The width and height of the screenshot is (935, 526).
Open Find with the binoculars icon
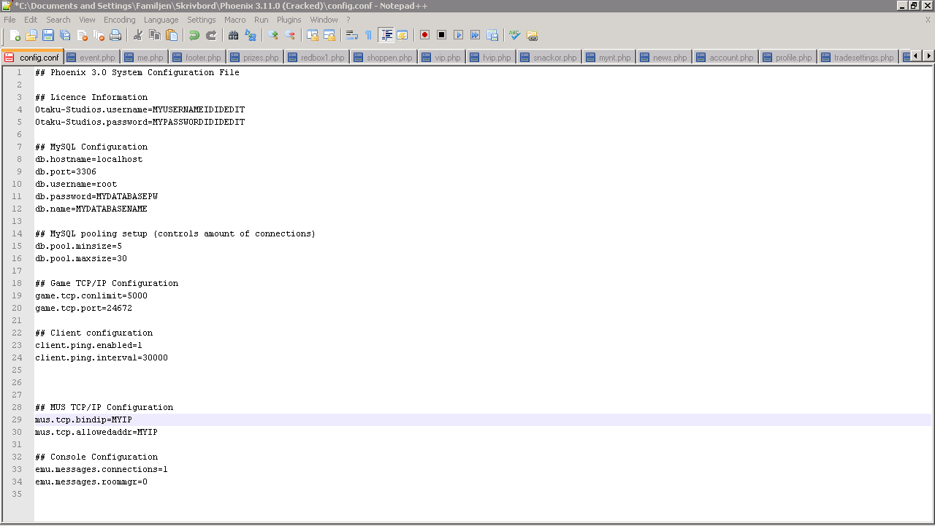click(x=234, y=35)
